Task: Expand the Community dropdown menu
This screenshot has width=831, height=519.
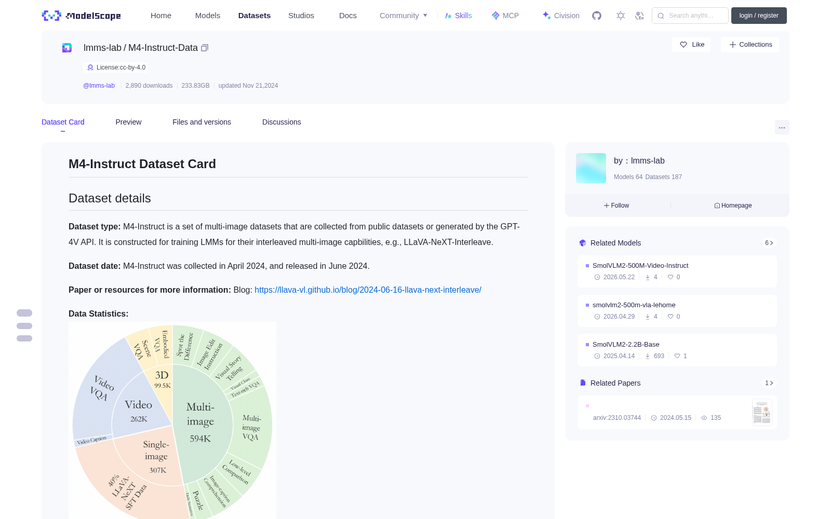Action: pyautogui.click(x=404, y=16)
